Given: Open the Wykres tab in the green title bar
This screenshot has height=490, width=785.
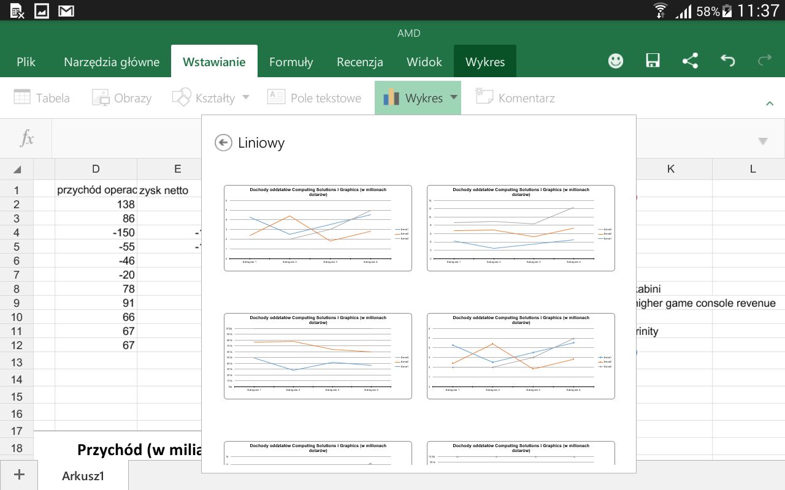Looking at the screenshot, I should click(x=485, y=61).
